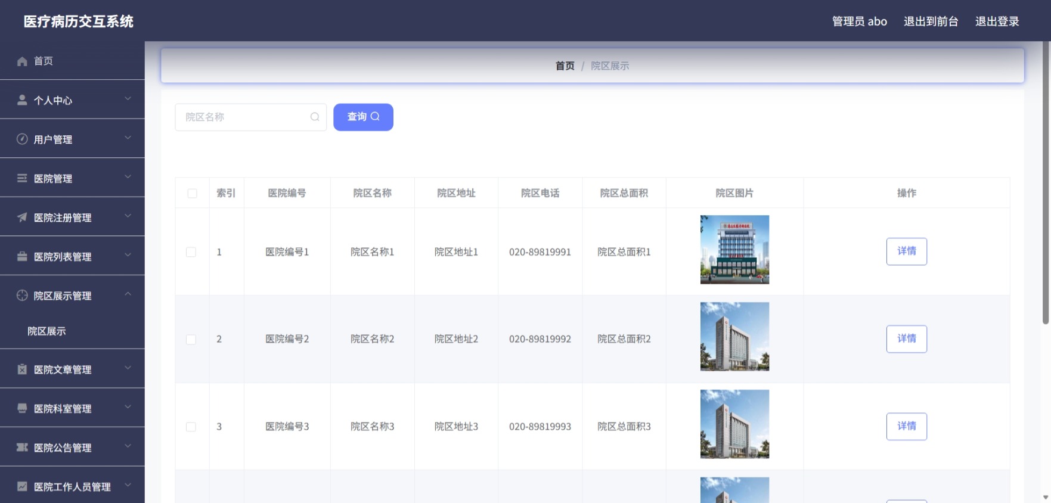Click the list icon for 医院管理
Screen dimensions: 1051x503
coord(22,178)
